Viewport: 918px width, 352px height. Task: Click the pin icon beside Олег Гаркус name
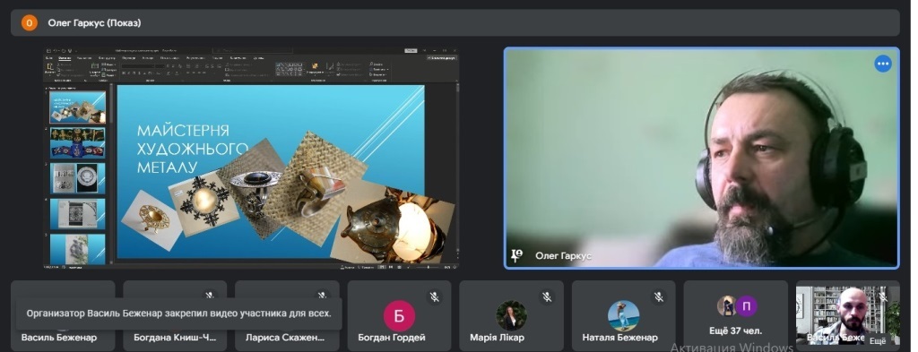coord(517,255)
